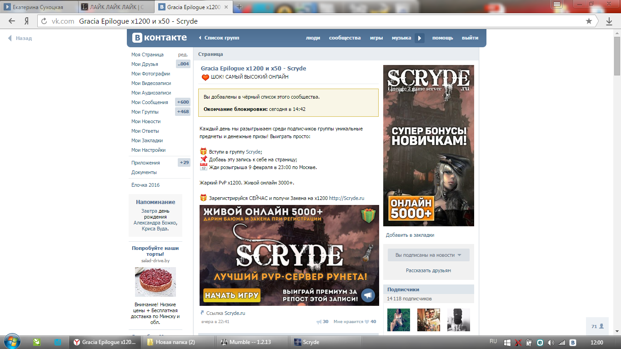621x349 pixels.
Task: Click 'Добавить в закладки' link
Action: (410, 235)
